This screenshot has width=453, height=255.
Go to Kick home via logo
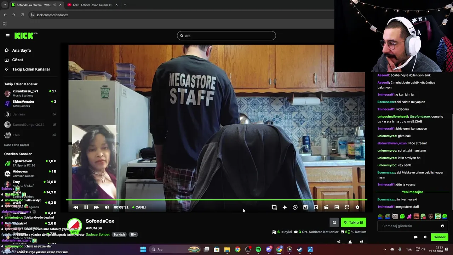click(25, 35)
